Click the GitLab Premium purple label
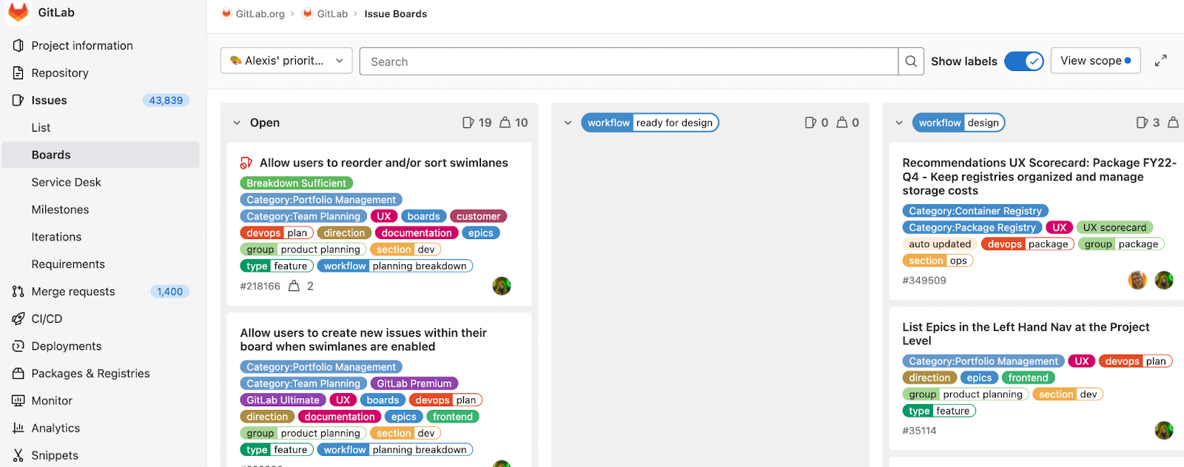1184x467 pixels. click(414, 383)
